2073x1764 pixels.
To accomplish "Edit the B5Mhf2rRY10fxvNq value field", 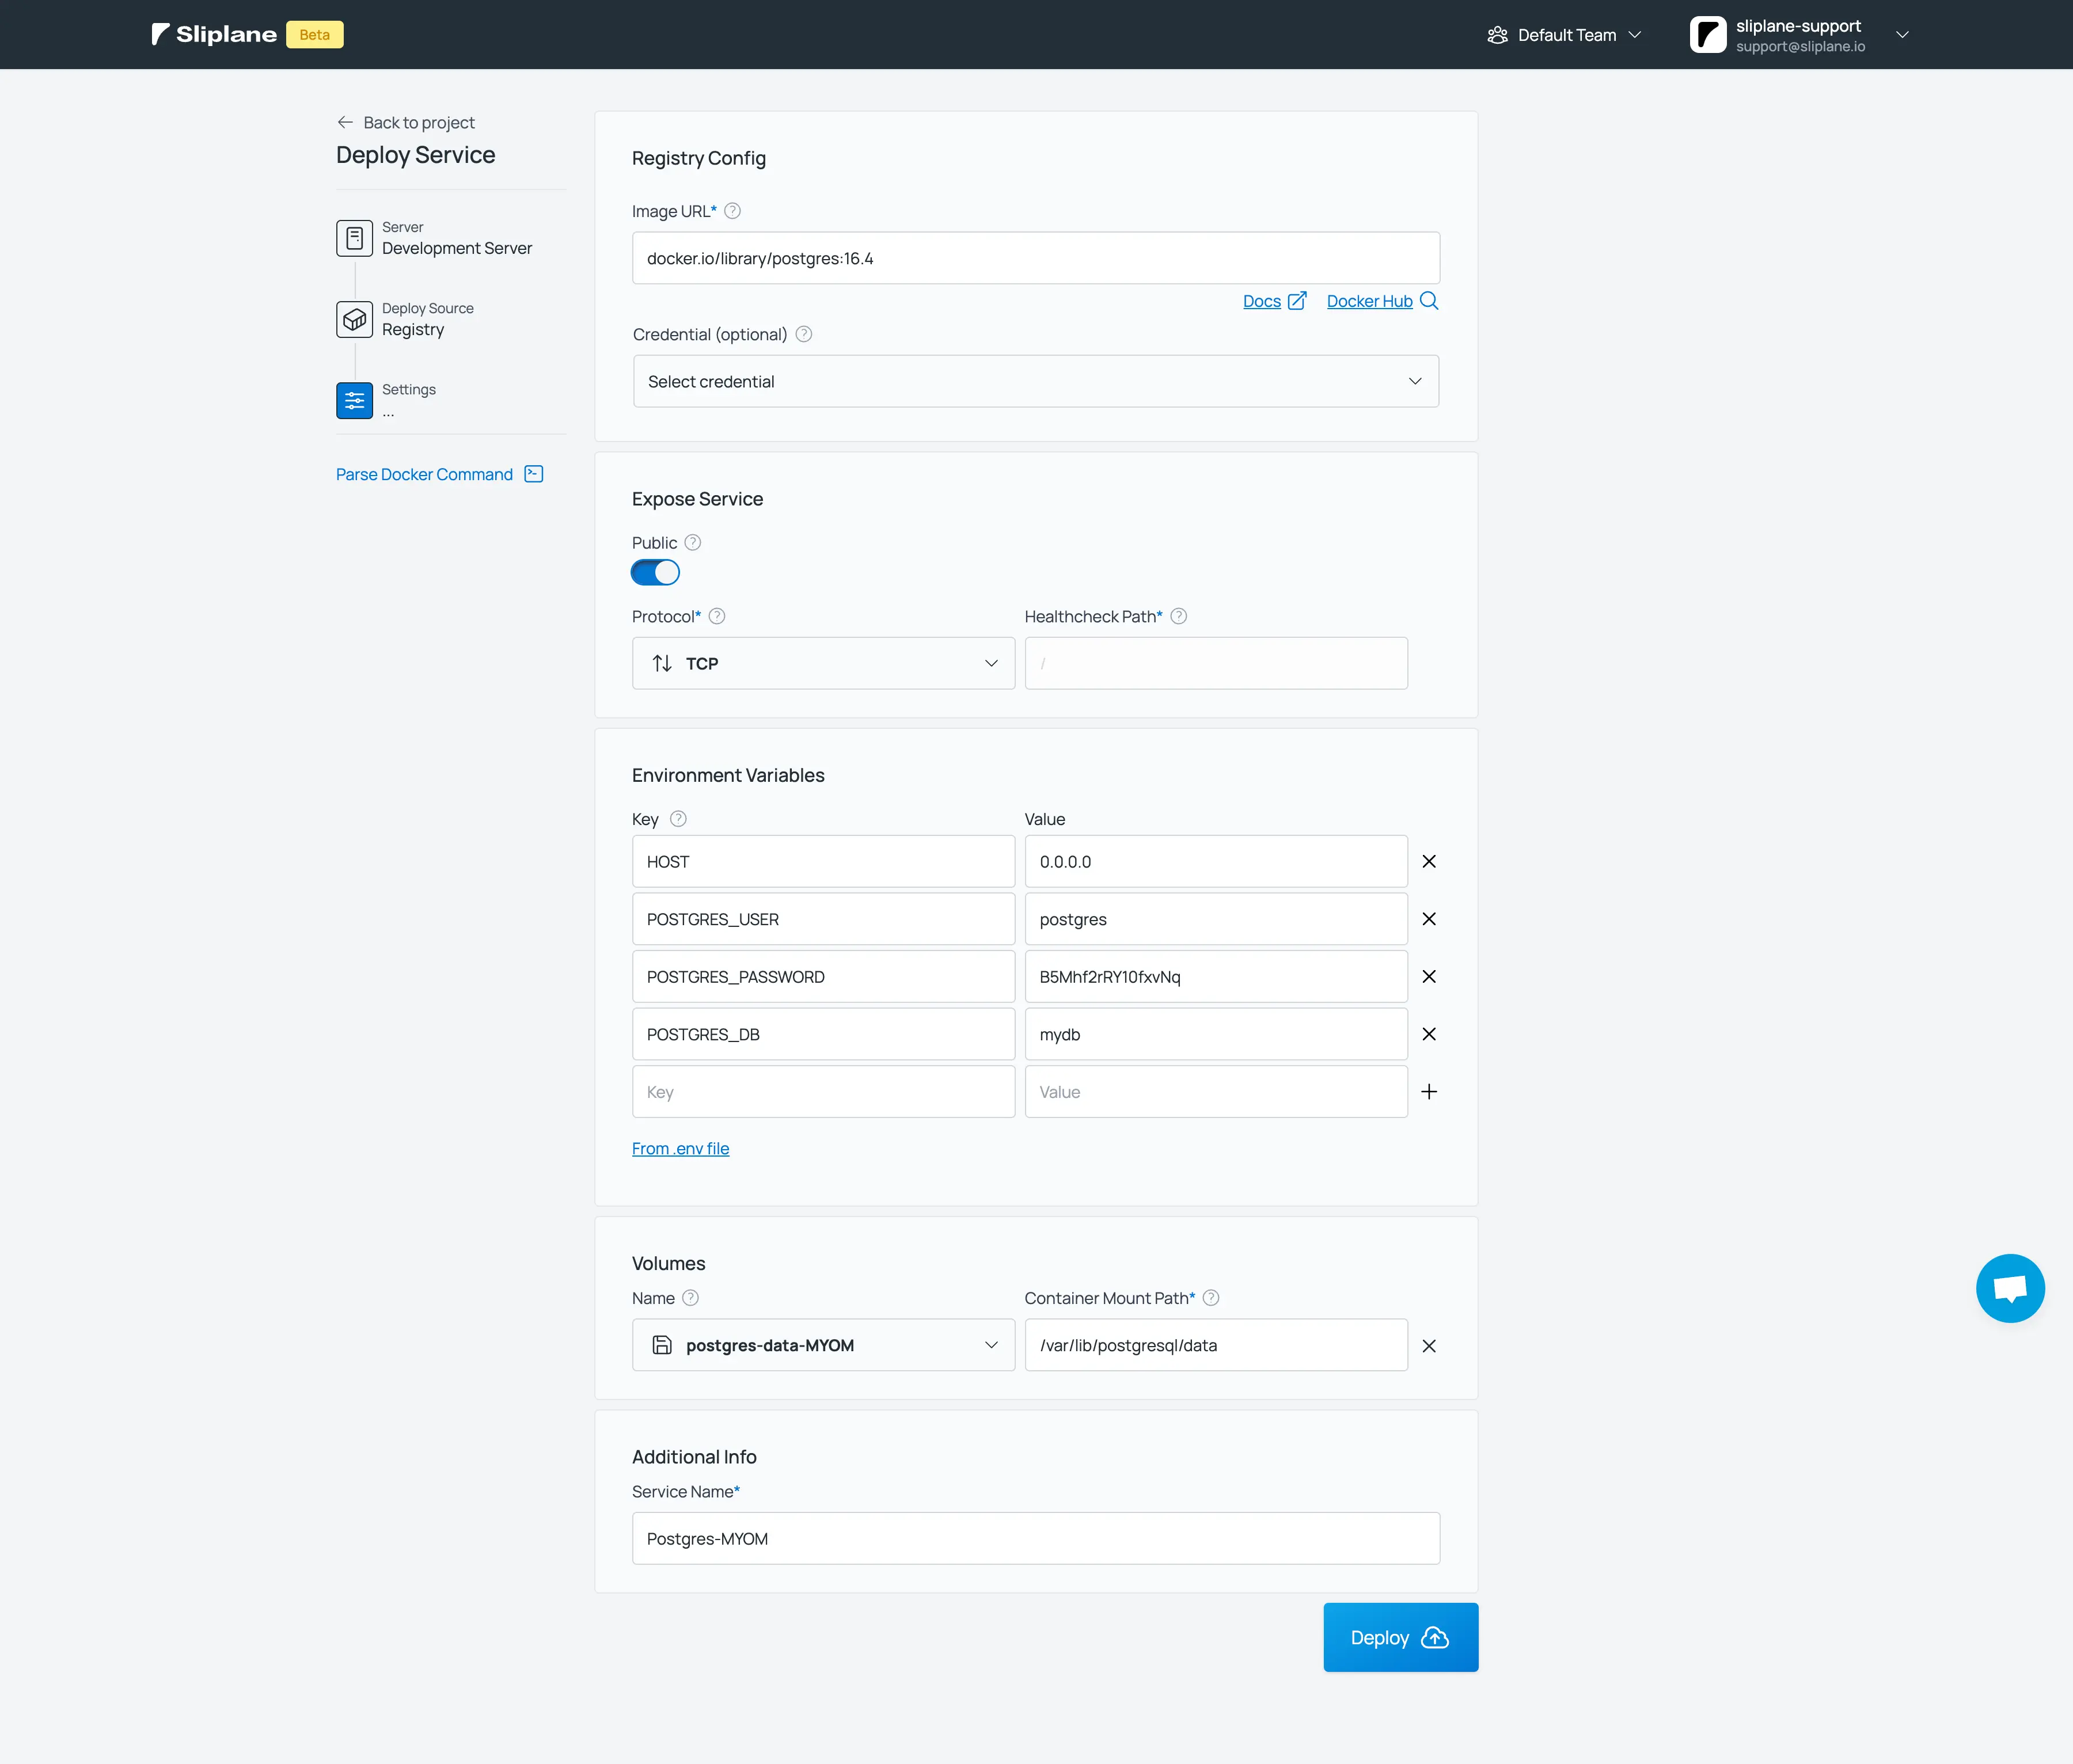I will click(1216, 976).
